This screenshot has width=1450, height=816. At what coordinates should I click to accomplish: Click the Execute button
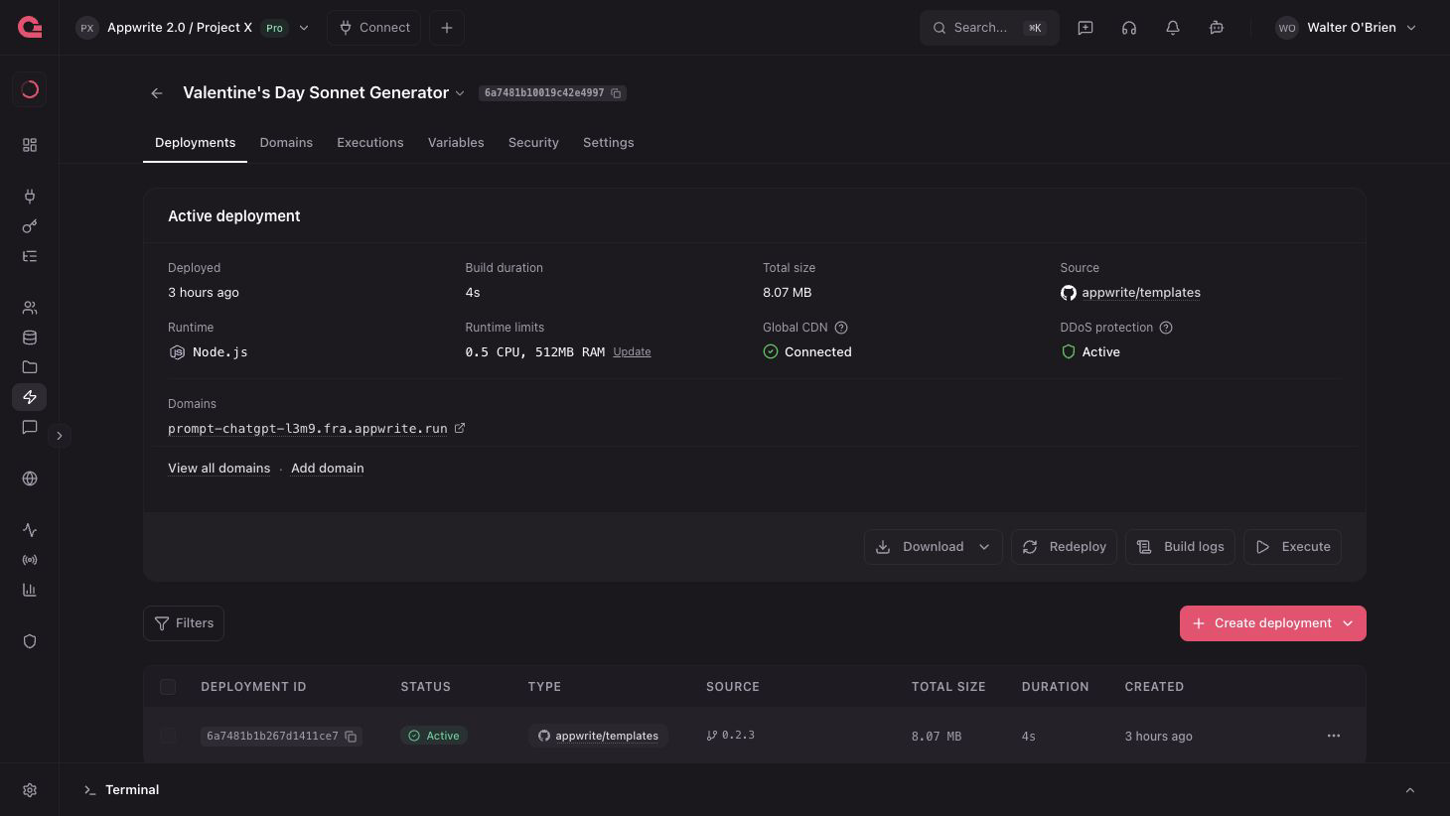pos(1292,547)
